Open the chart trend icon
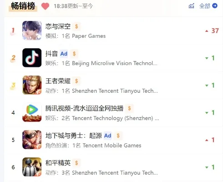223x182 pixels. point(191,6)
